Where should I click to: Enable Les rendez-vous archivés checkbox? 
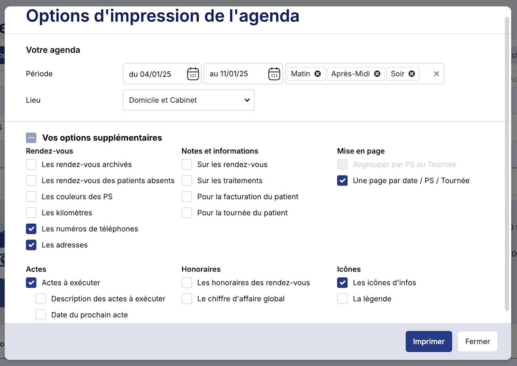pyautogui.click(x=31, y=164)
